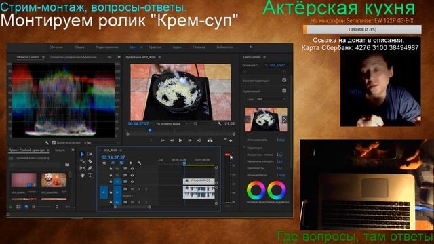Image resolution: width=434 pixels, height=244 pixels.
Task: Toggle second video track eye visibility
Action: coord(132,175)
